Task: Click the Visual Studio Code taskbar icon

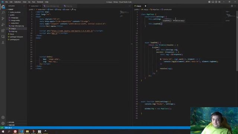Action: 21,131
